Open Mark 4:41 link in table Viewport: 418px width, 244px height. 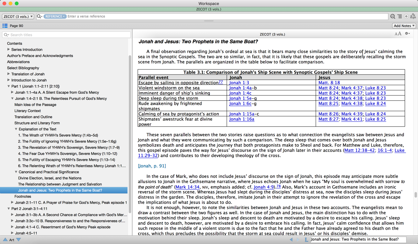pyautogui.click(x=352, y=119)
